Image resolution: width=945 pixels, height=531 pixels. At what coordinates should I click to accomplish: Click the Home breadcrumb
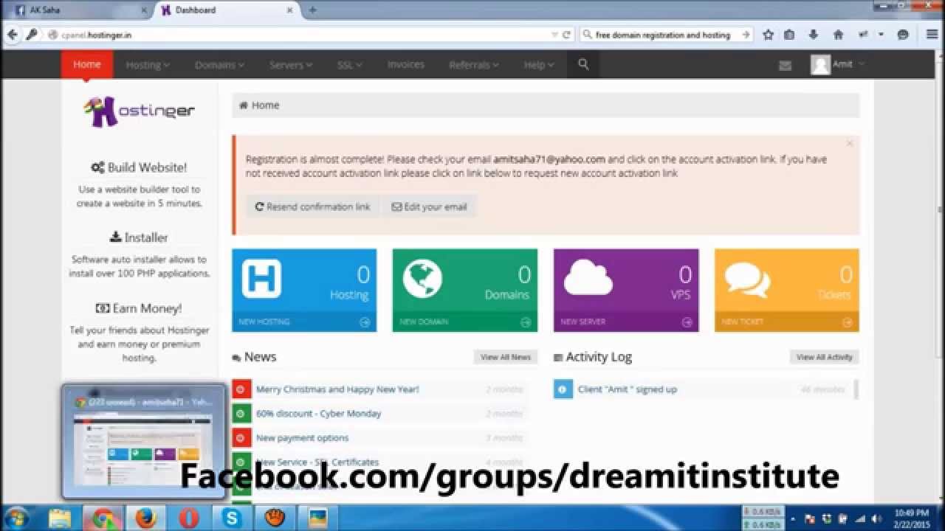[259, 105]
